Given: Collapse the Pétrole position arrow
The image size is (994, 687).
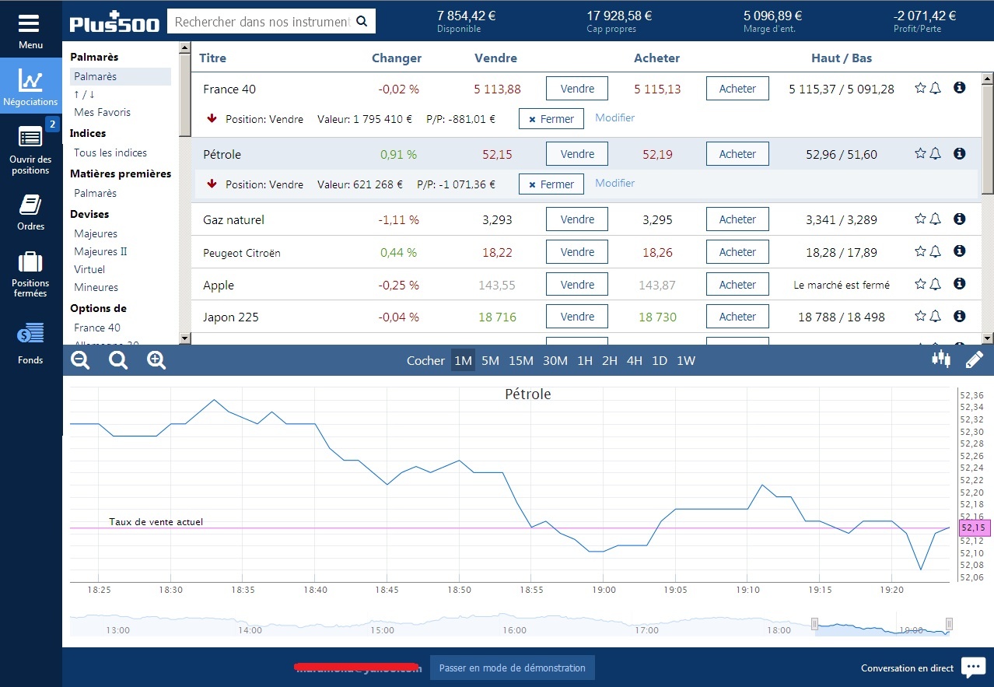Looking at the screenshot, I should 212,184.
